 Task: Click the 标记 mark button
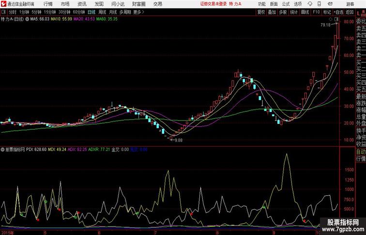coord(327,12)
